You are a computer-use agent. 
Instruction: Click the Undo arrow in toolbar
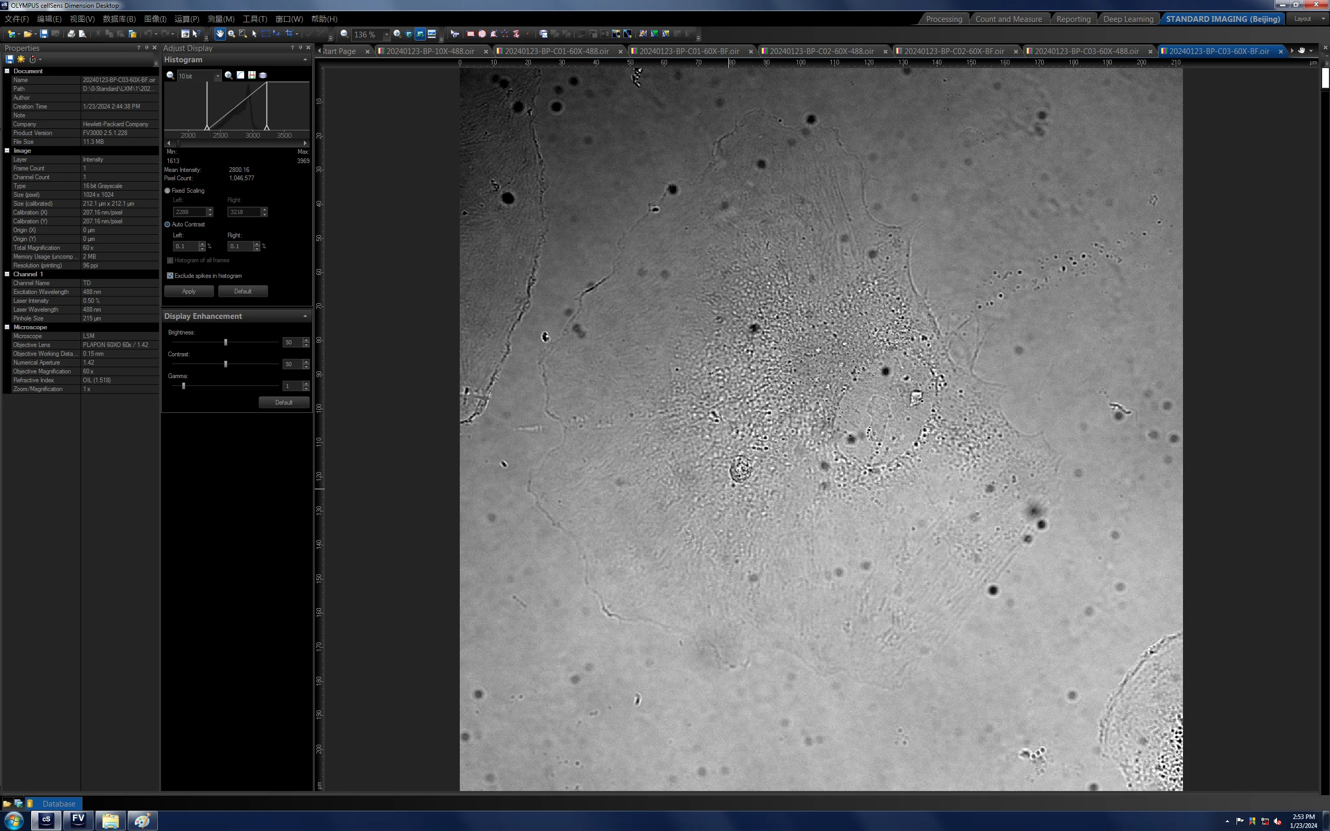point(148,34)
